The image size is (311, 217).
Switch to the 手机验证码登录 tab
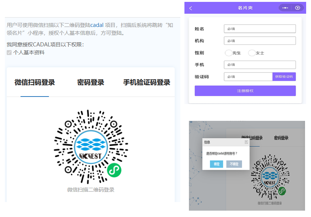[x=147, y=83]
